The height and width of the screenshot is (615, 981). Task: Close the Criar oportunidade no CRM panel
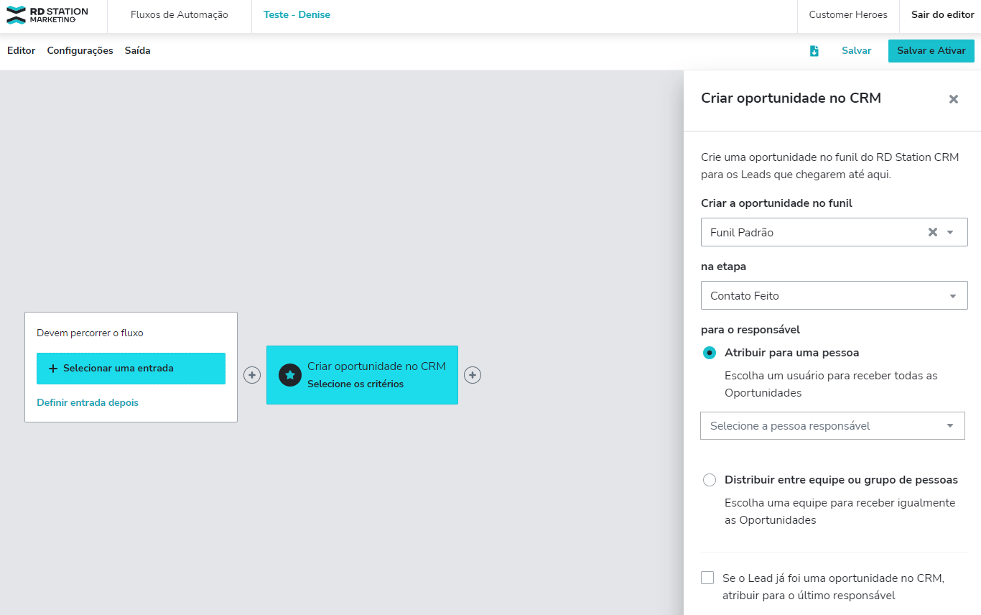[x=953, y=99]
